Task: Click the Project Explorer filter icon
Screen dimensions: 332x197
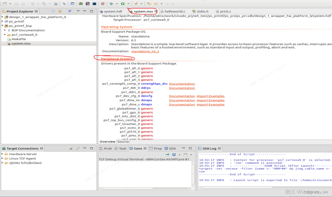Action: click(70, 11)
